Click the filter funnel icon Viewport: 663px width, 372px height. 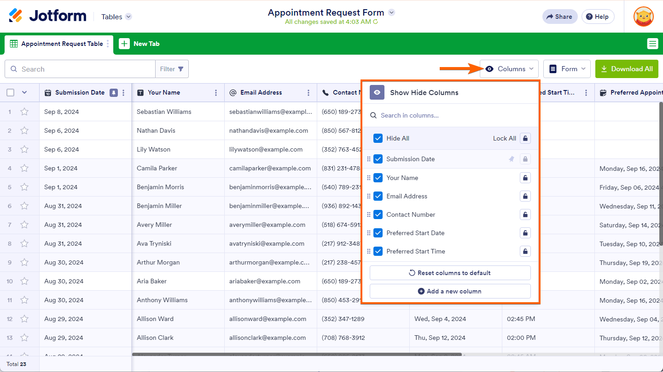click(x=181, y=69)
